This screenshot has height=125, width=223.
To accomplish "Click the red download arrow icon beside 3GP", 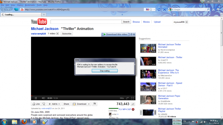I will coord(133,109).
